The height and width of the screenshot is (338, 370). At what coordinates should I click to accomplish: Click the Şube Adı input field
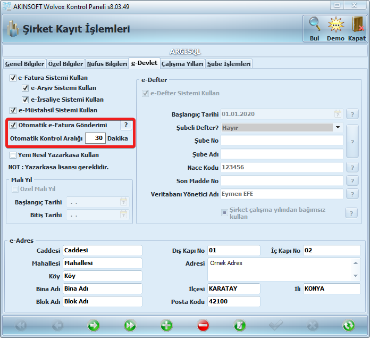click(x=282, y=154)
